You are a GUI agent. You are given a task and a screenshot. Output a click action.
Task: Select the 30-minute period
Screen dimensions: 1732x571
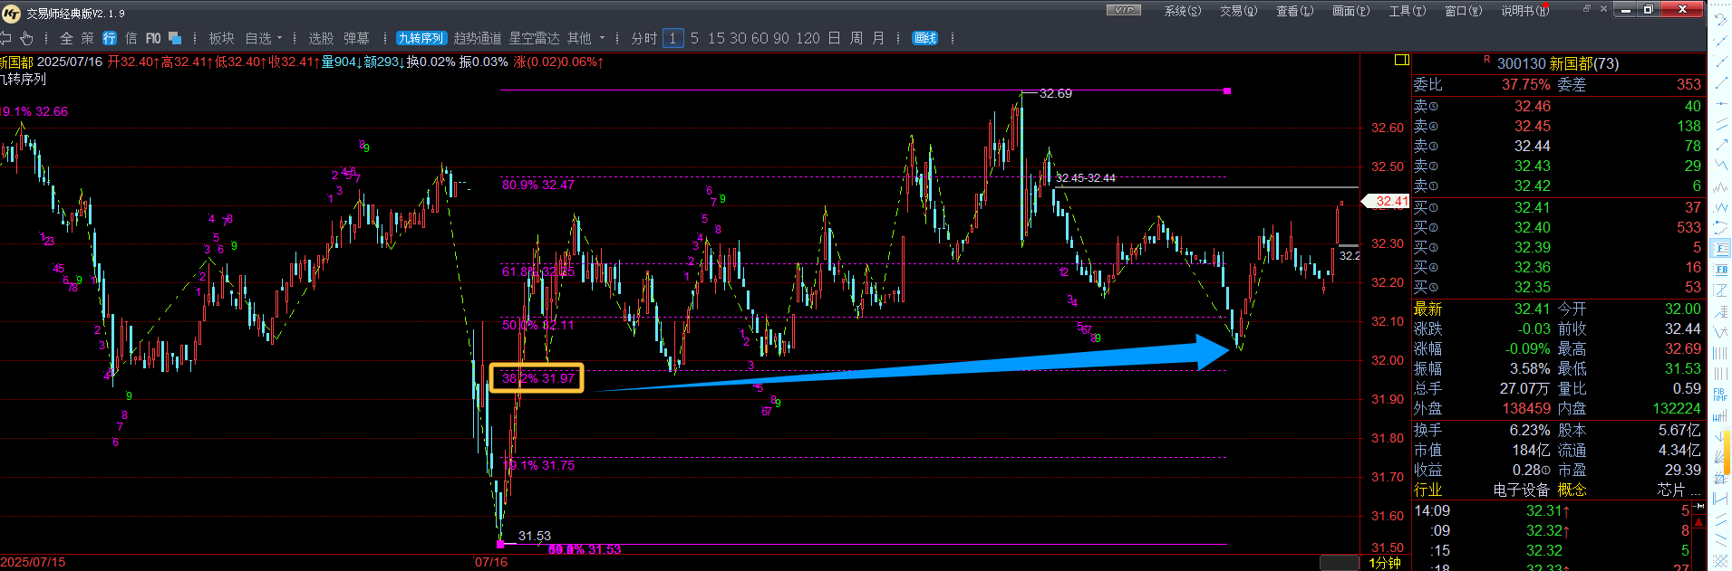coord(738,38)
